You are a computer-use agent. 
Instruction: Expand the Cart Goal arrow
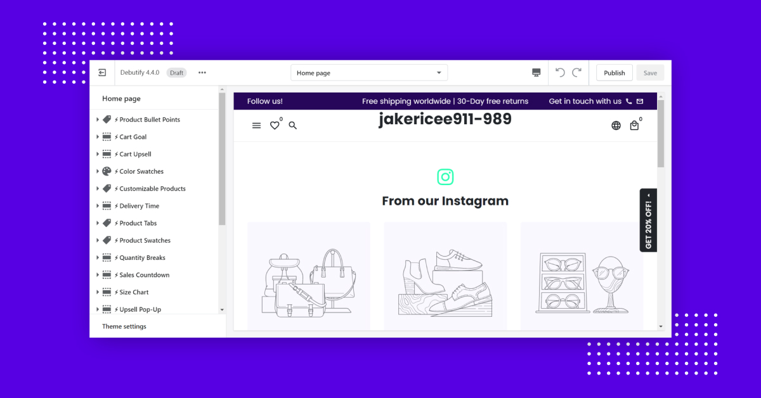[x=98, y=137]
